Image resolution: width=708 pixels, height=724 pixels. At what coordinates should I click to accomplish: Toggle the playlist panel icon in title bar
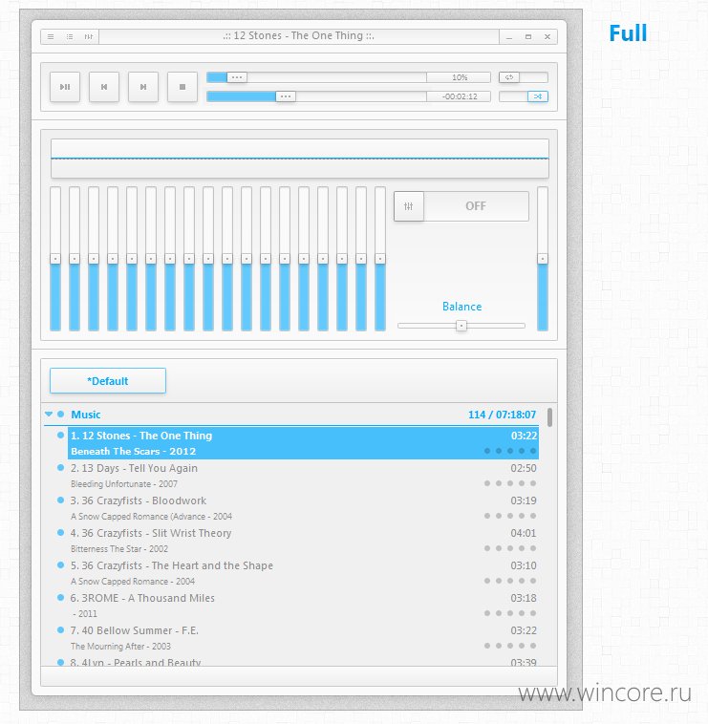(x=70, y=37)
